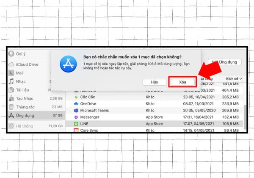The image size is (254, 178).
Task: Click date 23:05, 16/04/2021
Action: click(x=199, y=97)
